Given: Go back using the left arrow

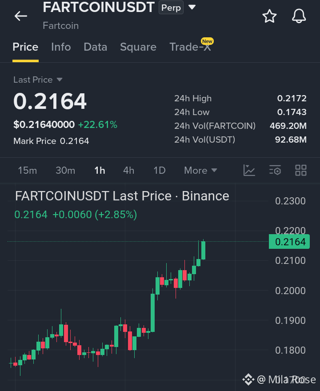Looking at the screenshot, I should coord(21,16).
